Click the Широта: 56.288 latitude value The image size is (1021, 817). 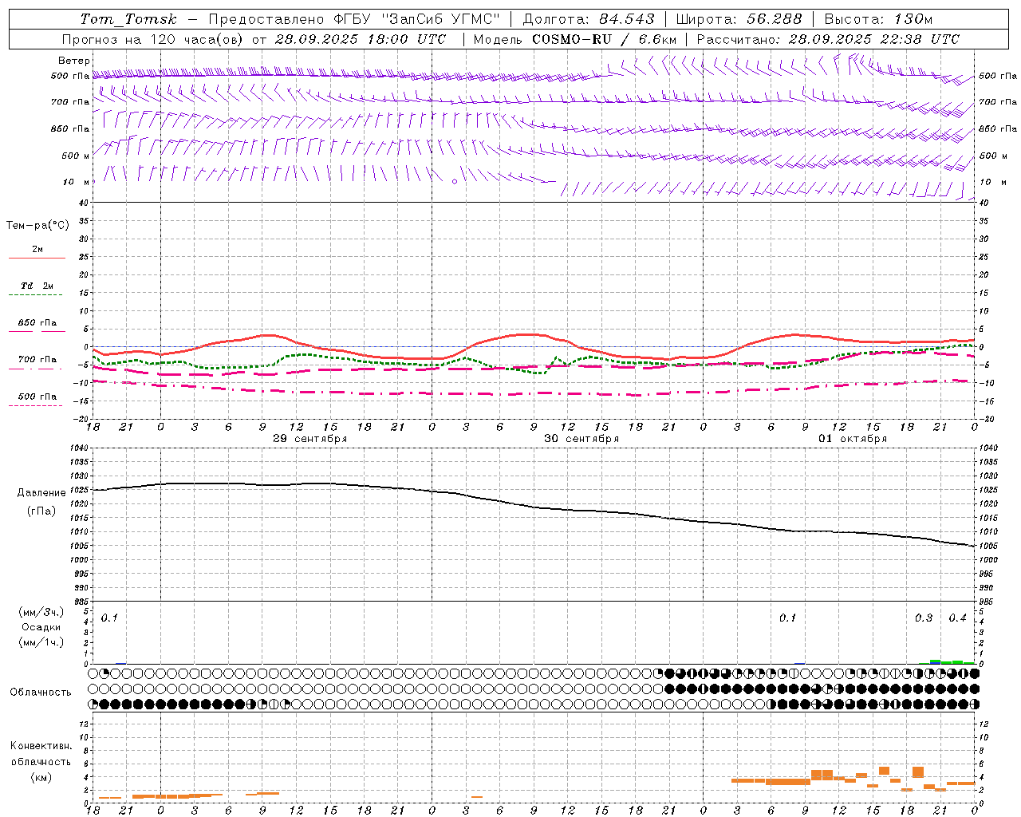coord(739,19)
